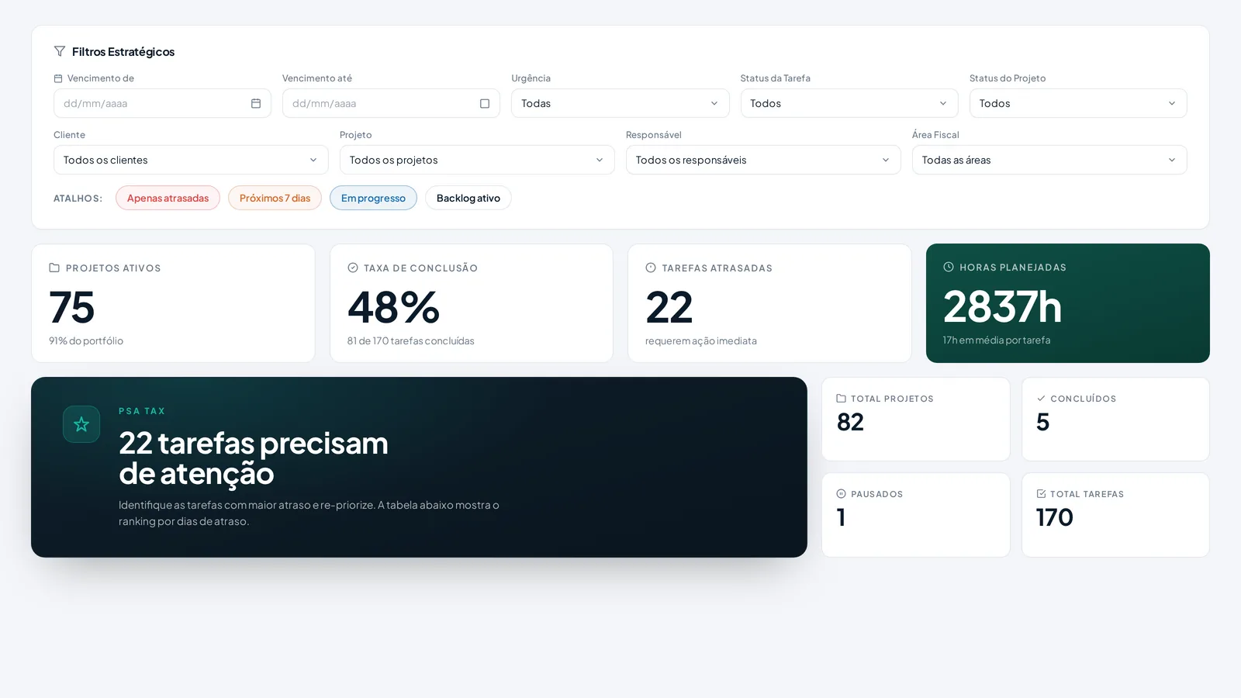The width and height of the screenshot is (1241, 698).
Task: Click the funnel filter icon beside Filtros Estratégicos
Action: (x=60, y=51)
